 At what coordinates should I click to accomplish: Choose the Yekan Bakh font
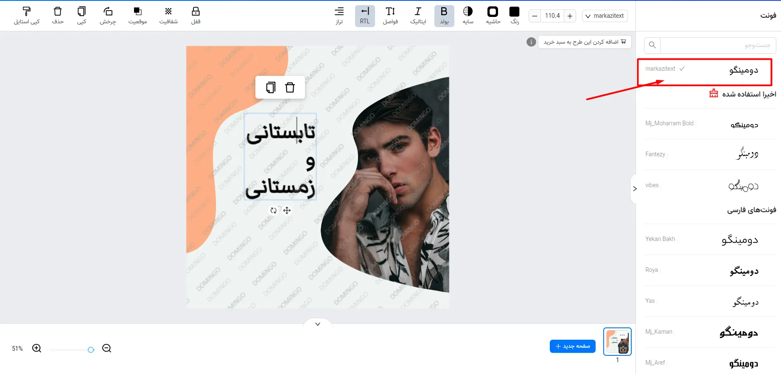[710, 239]
